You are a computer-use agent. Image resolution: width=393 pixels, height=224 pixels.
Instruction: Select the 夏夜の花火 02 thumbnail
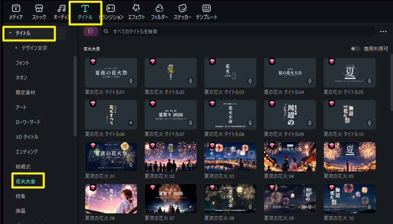pos(171,156)
